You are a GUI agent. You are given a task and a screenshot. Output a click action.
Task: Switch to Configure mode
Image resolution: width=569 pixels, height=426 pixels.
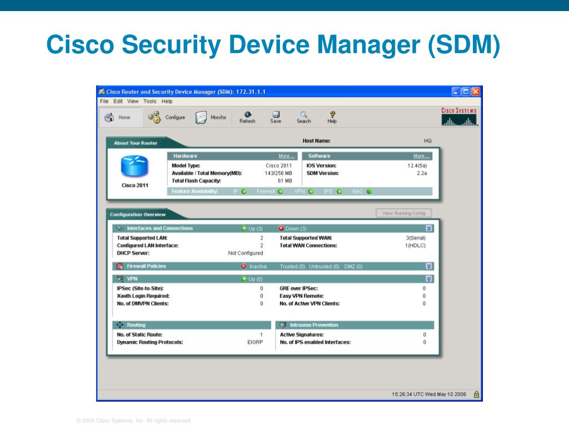tap(166, 118)
